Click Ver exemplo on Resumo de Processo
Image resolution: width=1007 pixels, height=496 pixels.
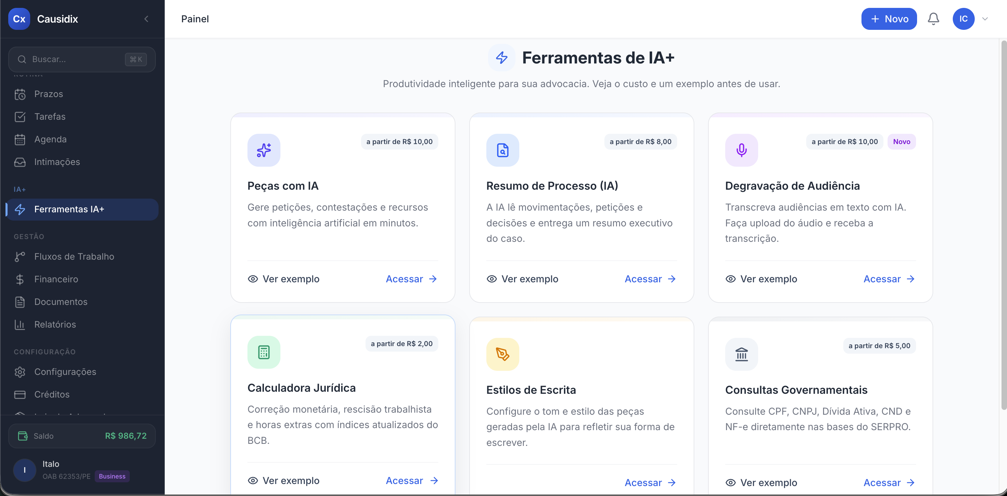[x=522, y=279]
